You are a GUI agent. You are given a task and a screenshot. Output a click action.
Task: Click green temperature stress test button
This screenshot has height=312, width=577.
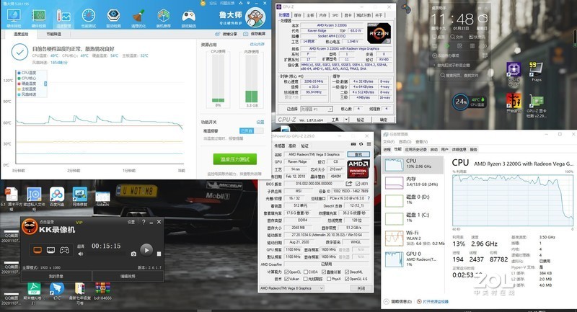coord(235,159)
